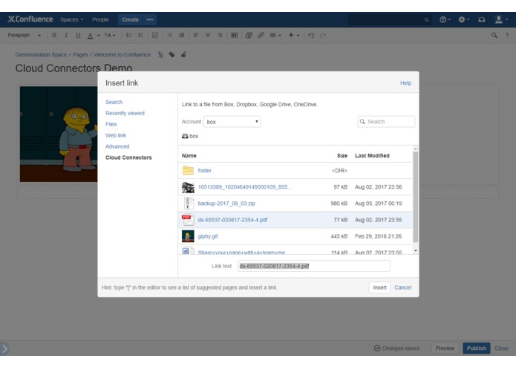516x367 pixels.
Task: Click the labels tag icon
Action: tap(172, 55)
